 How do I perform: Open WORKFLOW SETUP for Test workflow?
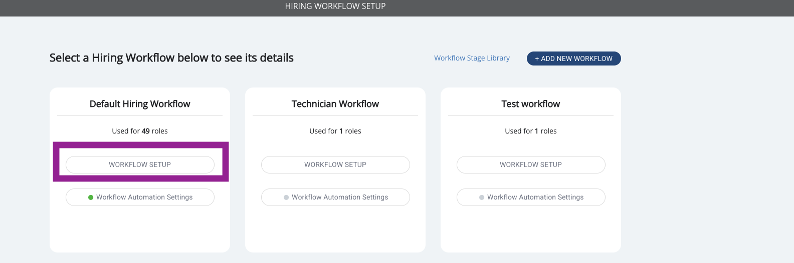pyautogui.click(x=531, y=164)
